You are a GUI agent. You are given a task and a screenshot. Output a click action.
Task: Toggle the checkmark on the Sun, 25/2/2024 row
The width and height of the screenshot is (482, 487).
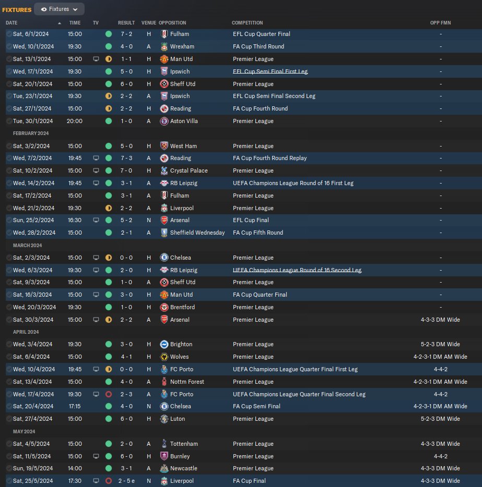tap(9, 220)
